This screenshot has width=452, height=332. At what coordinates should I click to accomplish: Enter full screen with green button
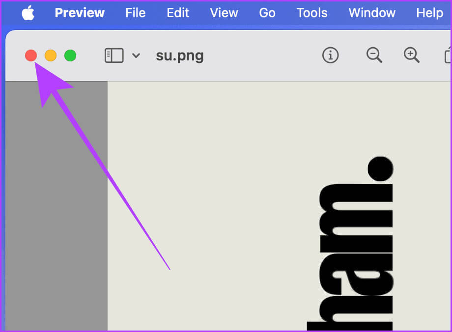[70, 55]
